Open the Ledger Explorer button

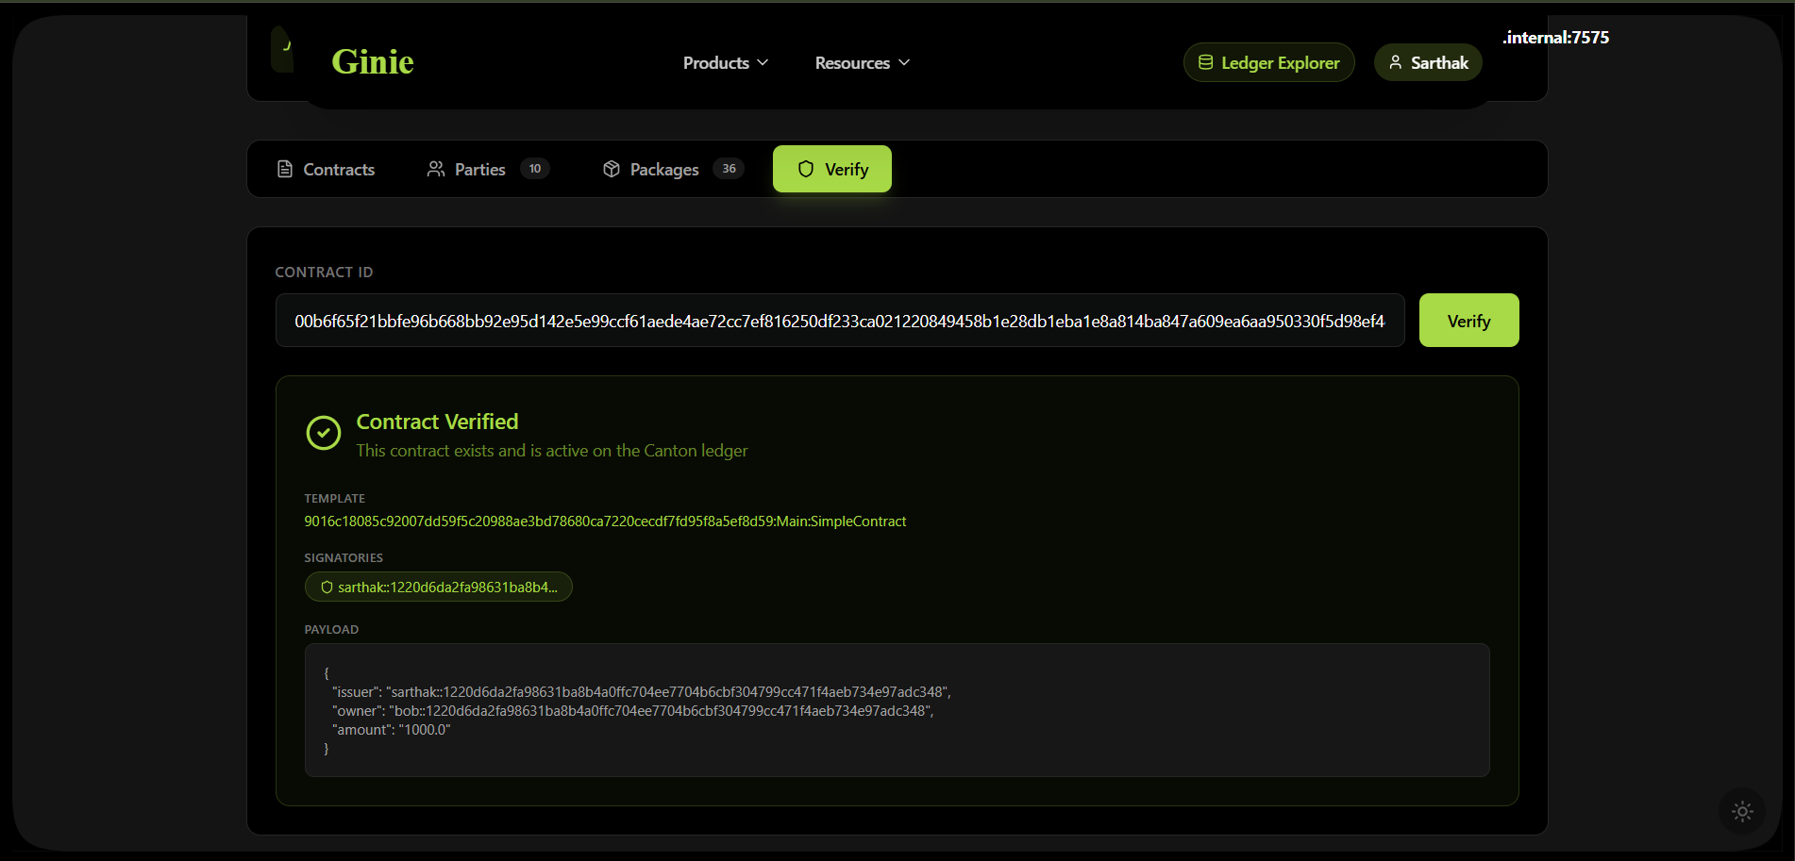pos(1268,63)
